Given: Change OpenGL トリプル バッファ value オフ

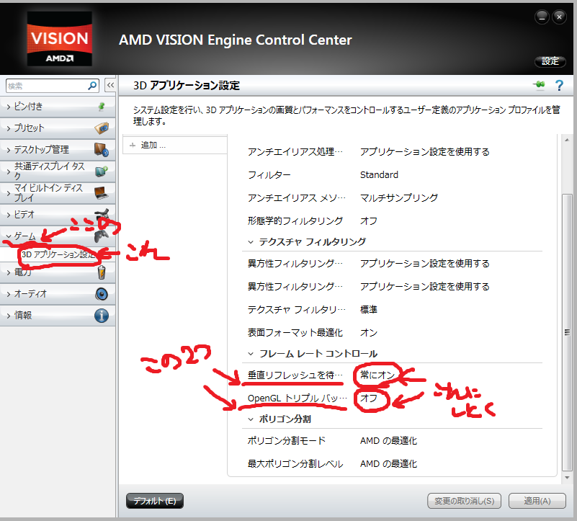Looking at the screenshot, I should (x=368, y=398).
